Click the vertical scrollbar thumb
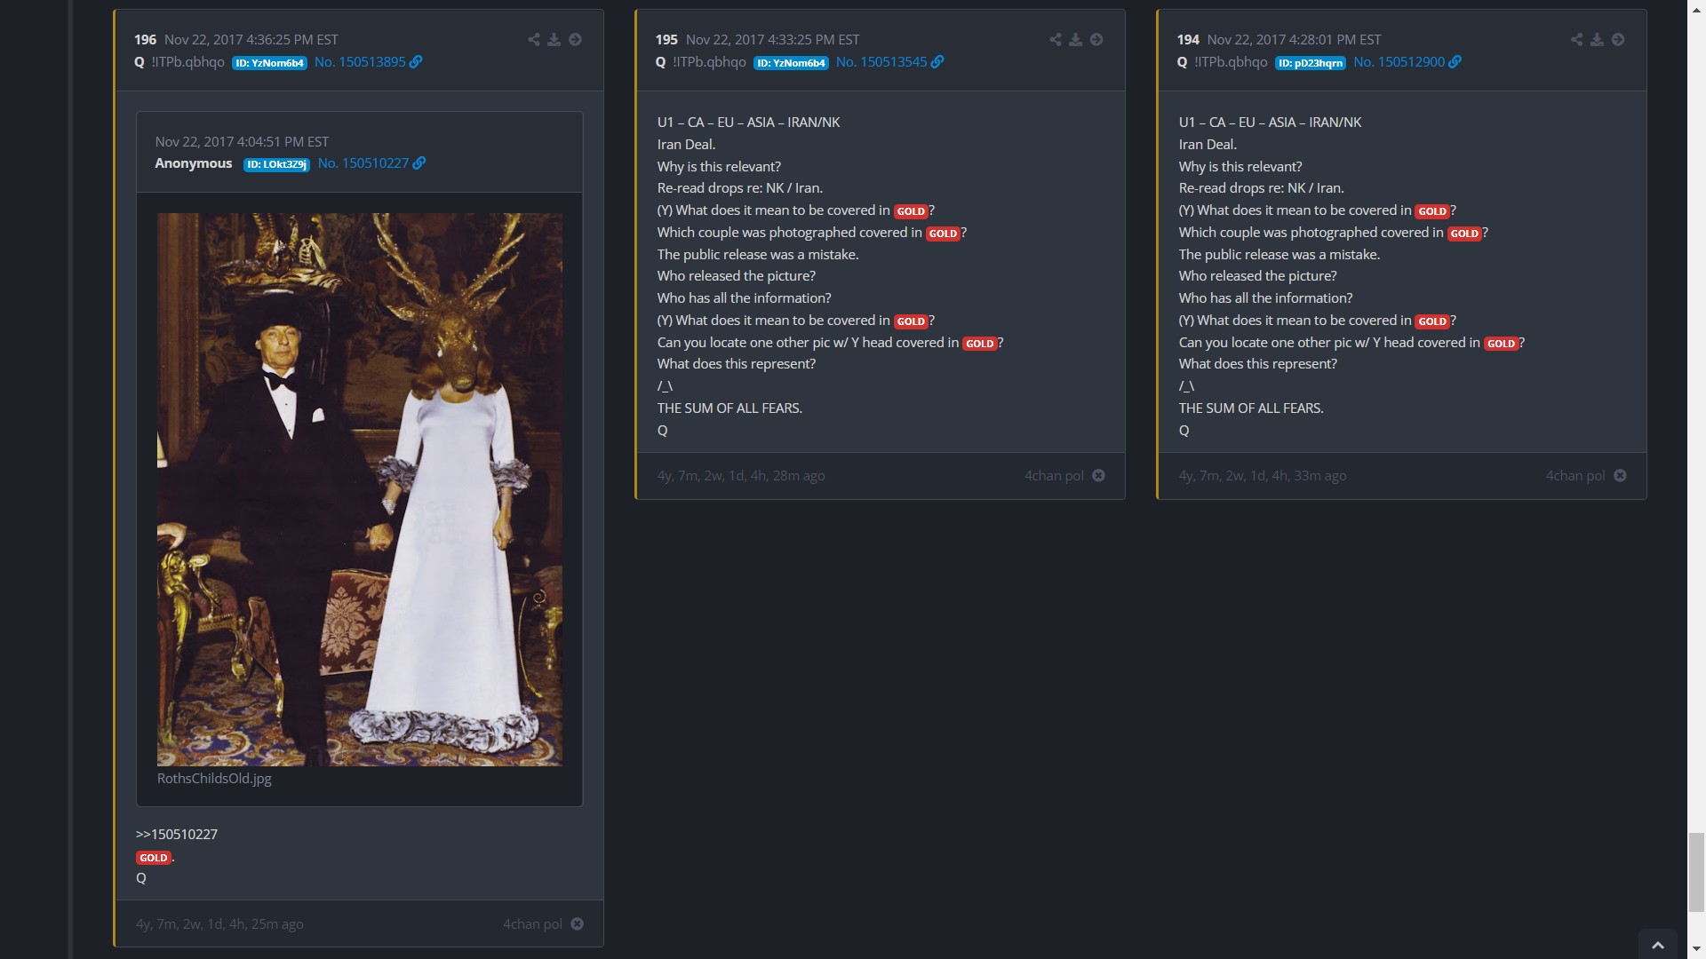This screenshot has height=959, width=1706. pyautogui.click(x=1696, y=872)
